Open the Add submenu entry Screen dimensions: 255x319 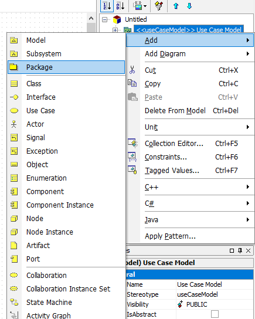(190, 40)
